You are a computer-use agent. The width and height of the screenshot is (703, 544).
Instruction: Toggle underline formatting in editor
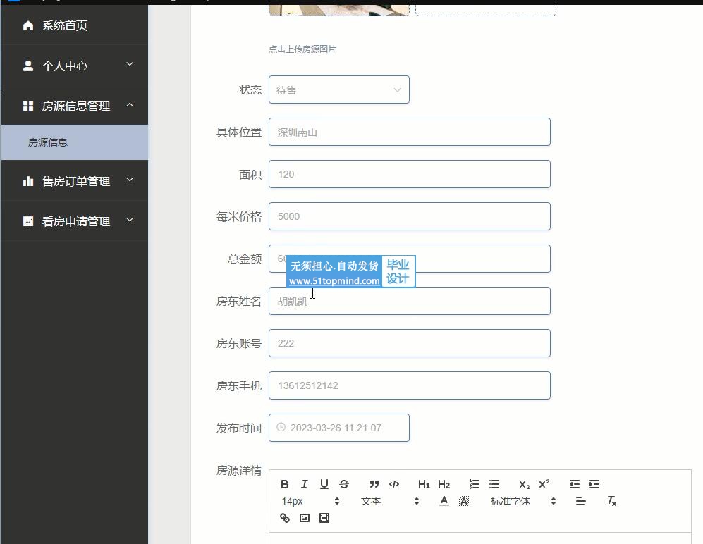pyautogui.click(x=324, y=484)
